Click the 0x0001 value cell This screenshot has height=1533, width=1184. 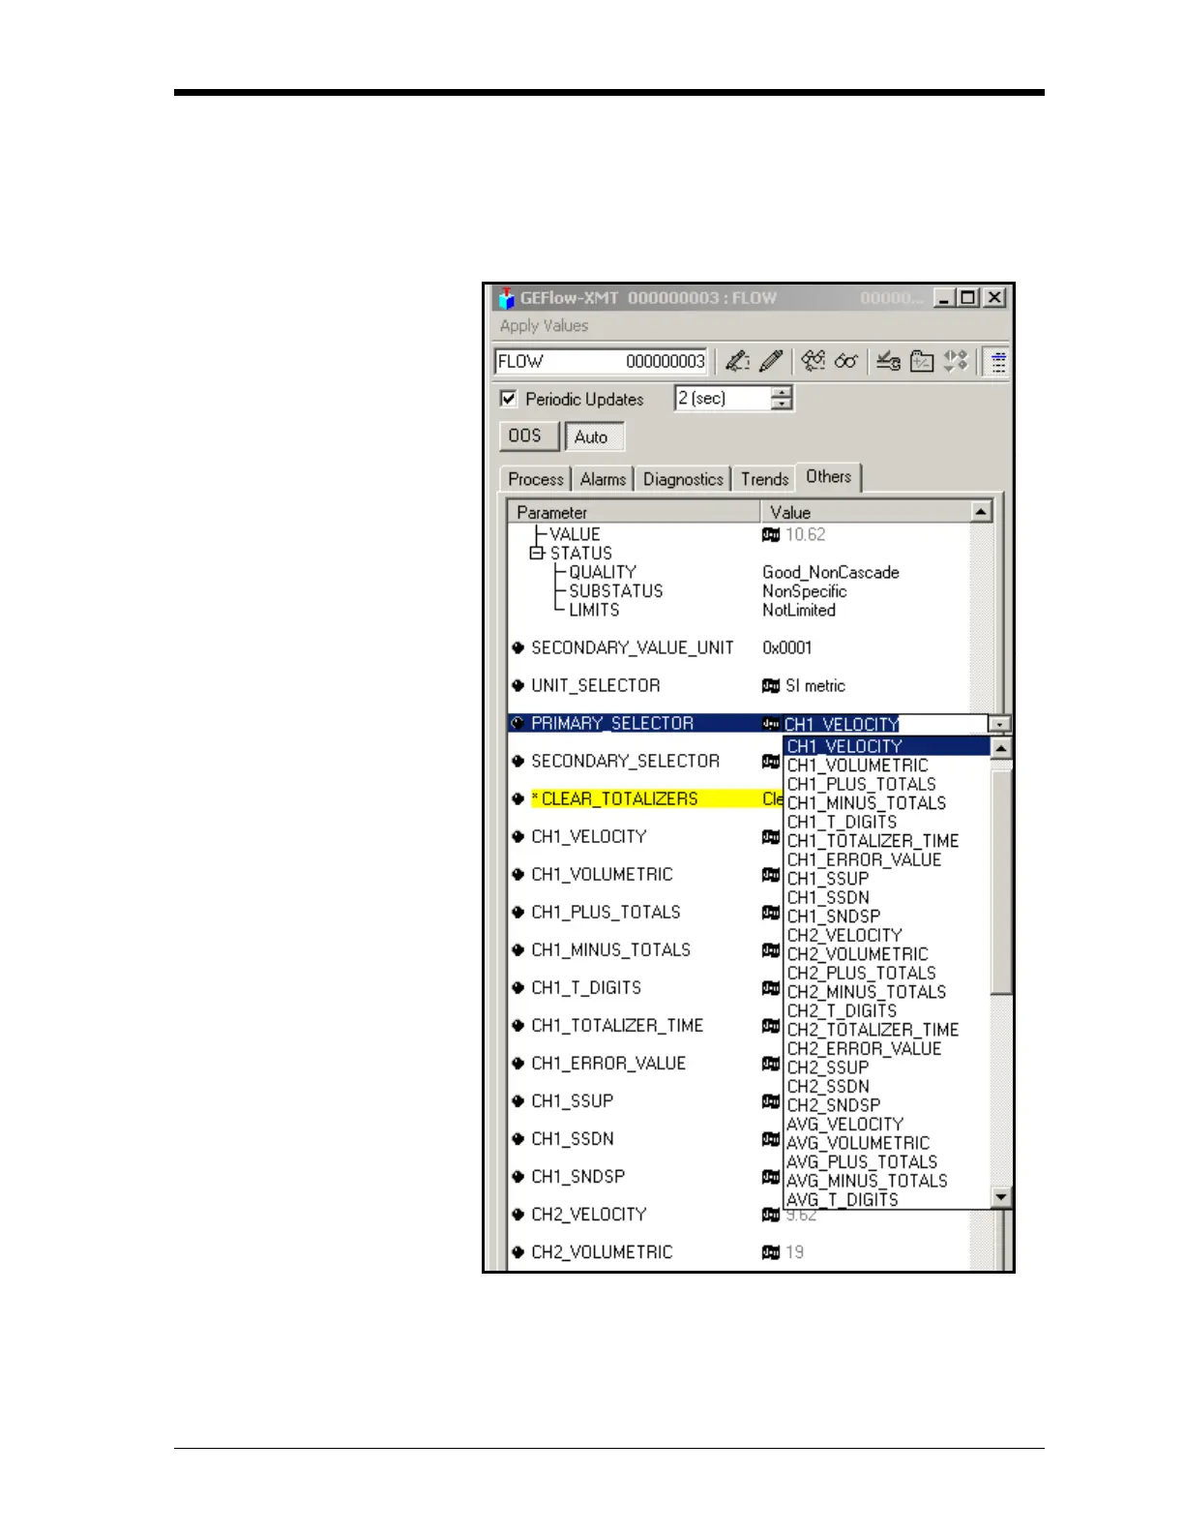coord(787,647)
